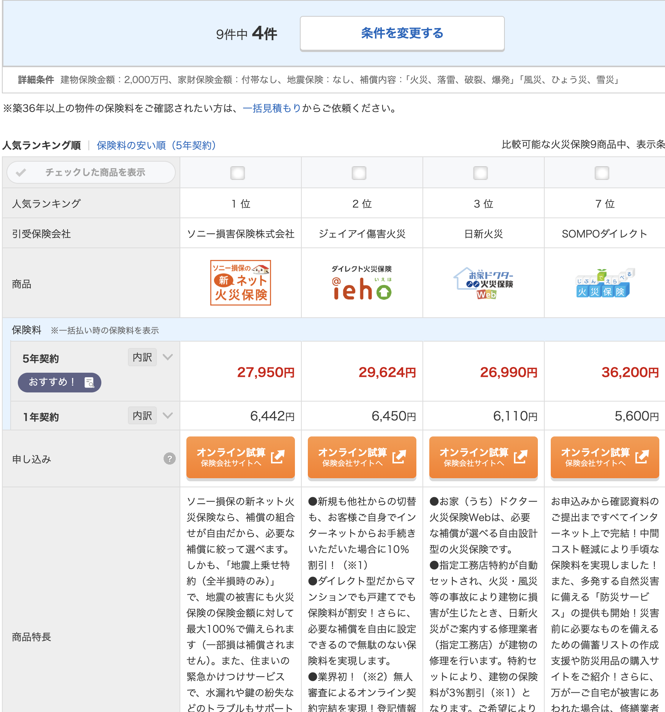Click the chevron beside 5年契約 内訳

(168, 357)
